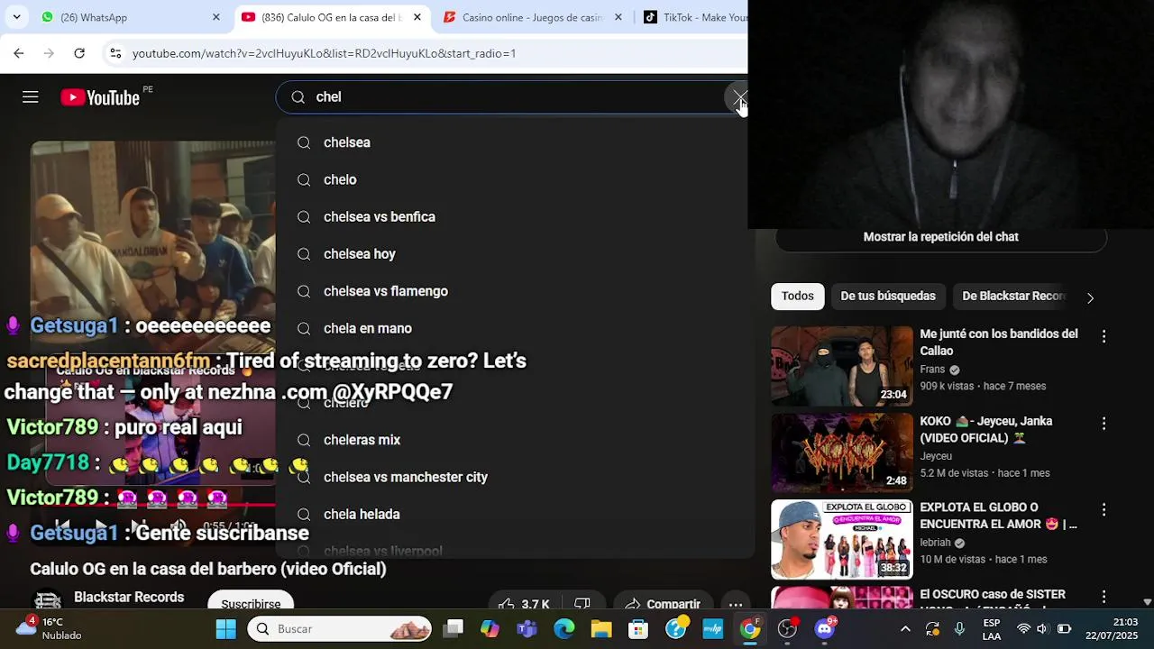The image size is (1154, 649).
Task: Open File Explorer from taskbar
Action: pyautogui.click(x=601, y=628)
